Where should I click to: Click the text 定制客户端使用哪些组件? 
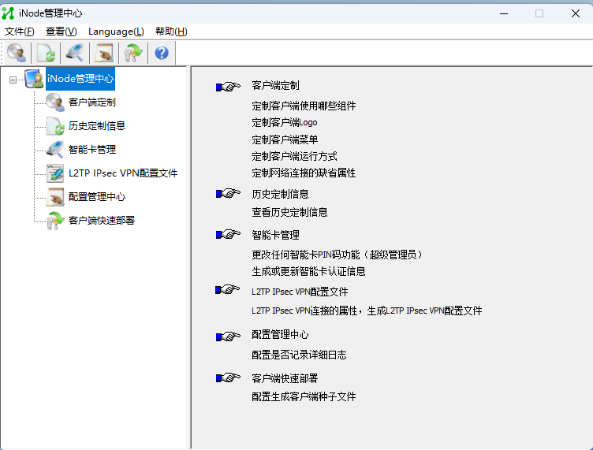pos(304,106)
